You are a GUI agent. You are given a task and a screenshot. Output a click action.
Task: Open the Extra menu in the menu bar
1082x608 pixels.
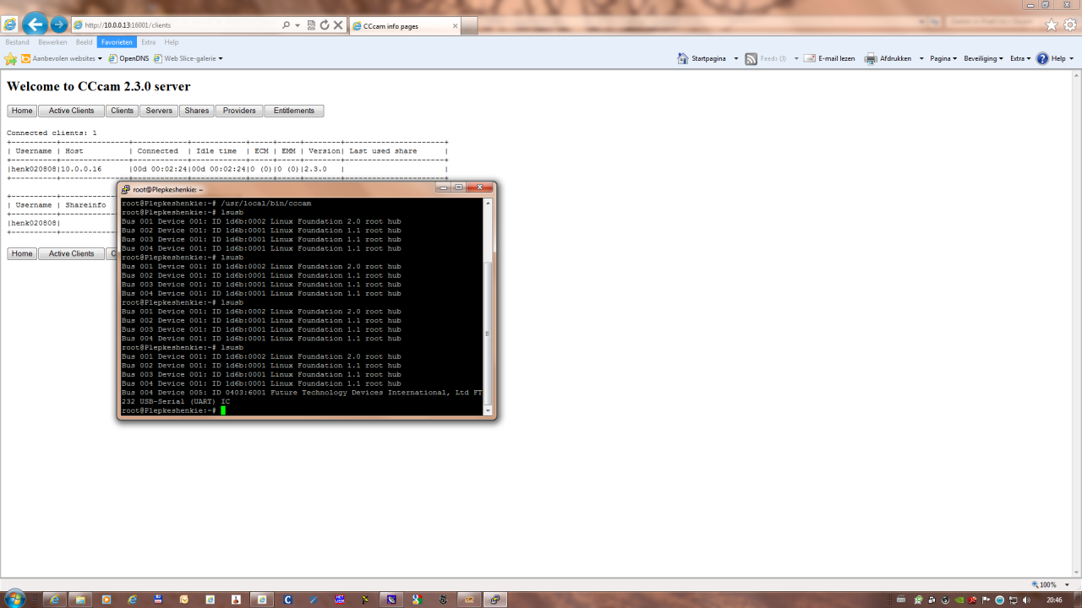coord(148,41)
